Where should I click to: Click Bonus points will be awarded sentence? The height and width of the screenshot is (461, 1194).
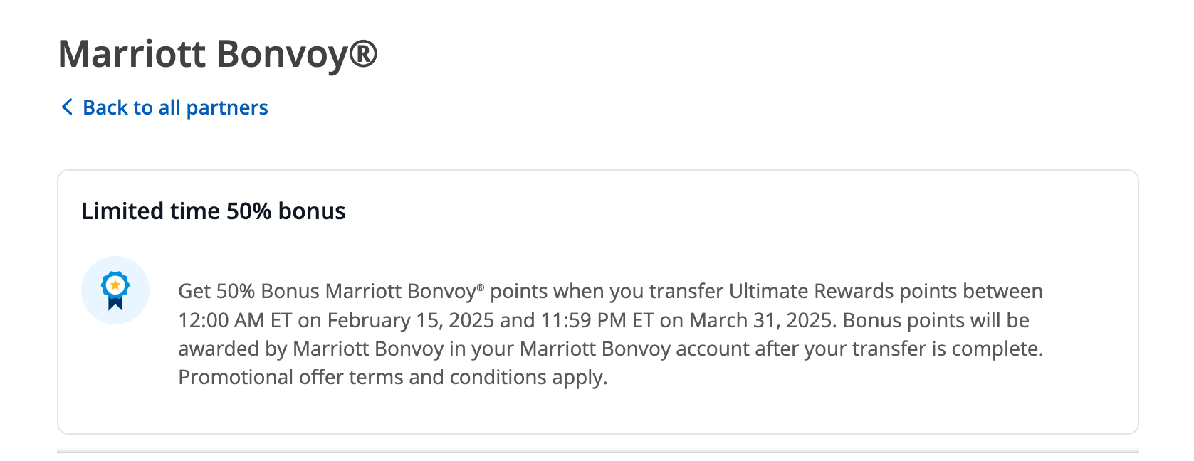coord(611,334)
